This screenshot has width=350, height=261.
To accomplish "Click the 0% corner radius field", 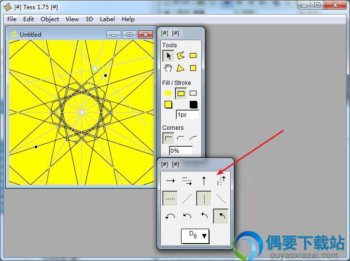I will (181, 151).
